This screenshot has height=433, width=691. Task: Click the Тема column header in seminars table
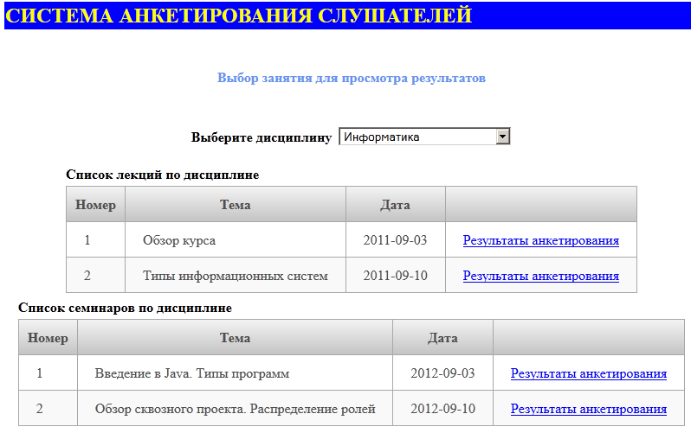[235, 338]
